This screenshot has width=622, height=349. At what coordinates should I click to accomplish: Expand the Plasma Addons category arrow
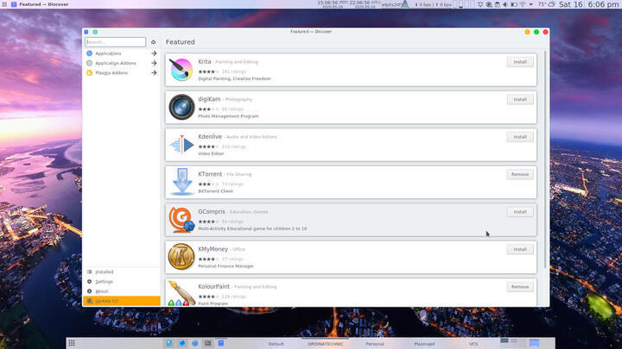pos(154,72)
